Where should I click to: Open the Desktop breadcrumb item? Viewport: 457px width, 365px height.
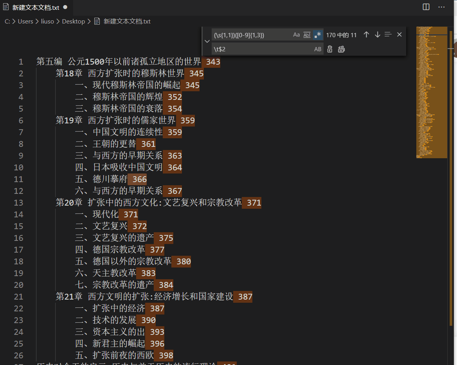point(74,22)
